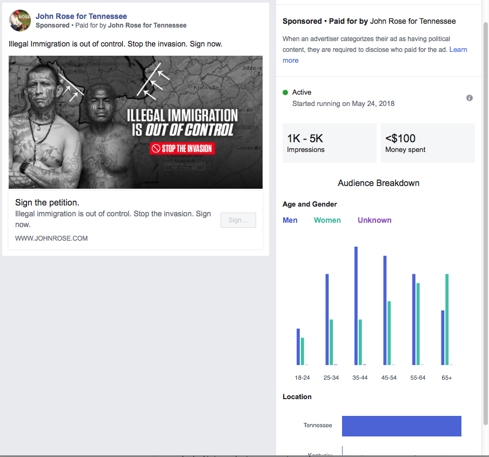Select the <$100 Money spent card
This screenshot has width=489, height=457.
click(x=427, y=143)
